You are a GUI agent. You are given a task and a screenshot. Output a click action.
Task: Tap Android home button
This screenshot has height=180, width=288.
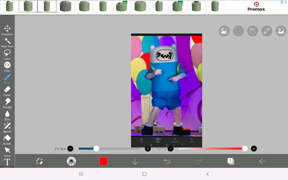[144, 174]
